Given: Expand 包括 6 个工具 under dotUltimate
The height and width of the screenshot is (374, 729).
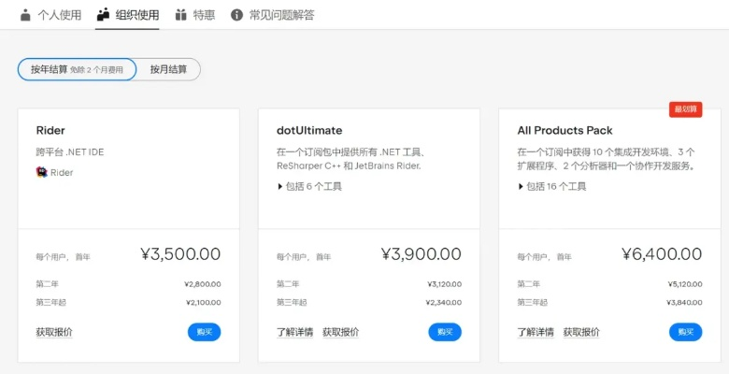Looking at the screenshot, I should [x=309, y=187].
